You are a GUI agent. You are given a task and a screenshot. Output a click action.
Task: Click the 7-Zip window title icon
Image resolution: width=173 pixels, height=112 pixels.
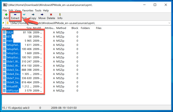coord(5,5)
